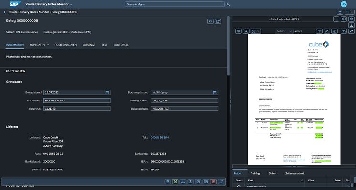Click the upload footer icon
The image size is (356, 190).
190,181
